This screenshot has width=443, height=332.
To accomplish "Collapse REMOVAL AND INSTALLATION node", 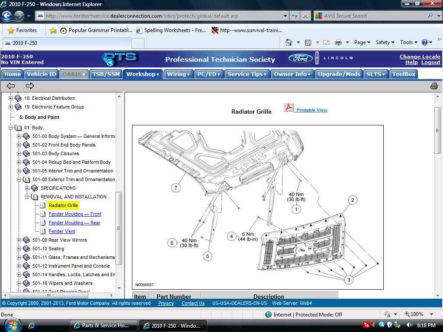I will [27, 197].
